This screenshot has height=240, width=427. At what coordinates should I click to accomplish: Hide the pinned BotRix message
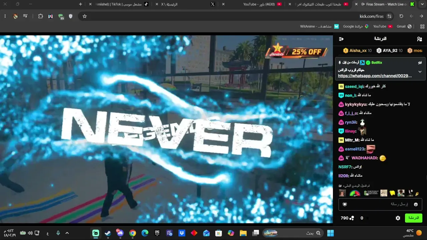click(420, 62)
